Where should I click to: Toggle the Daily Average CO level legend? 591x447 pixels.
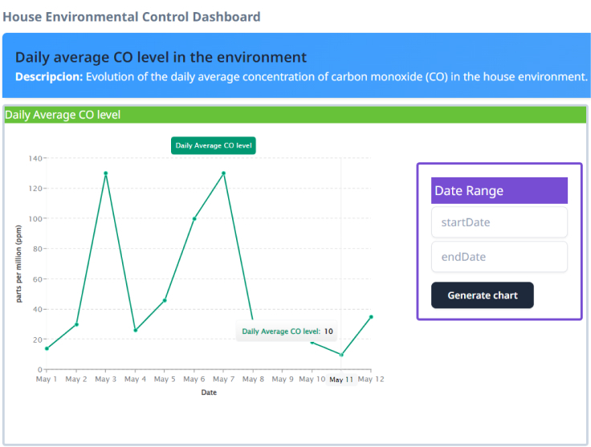[x=214, y=146]
